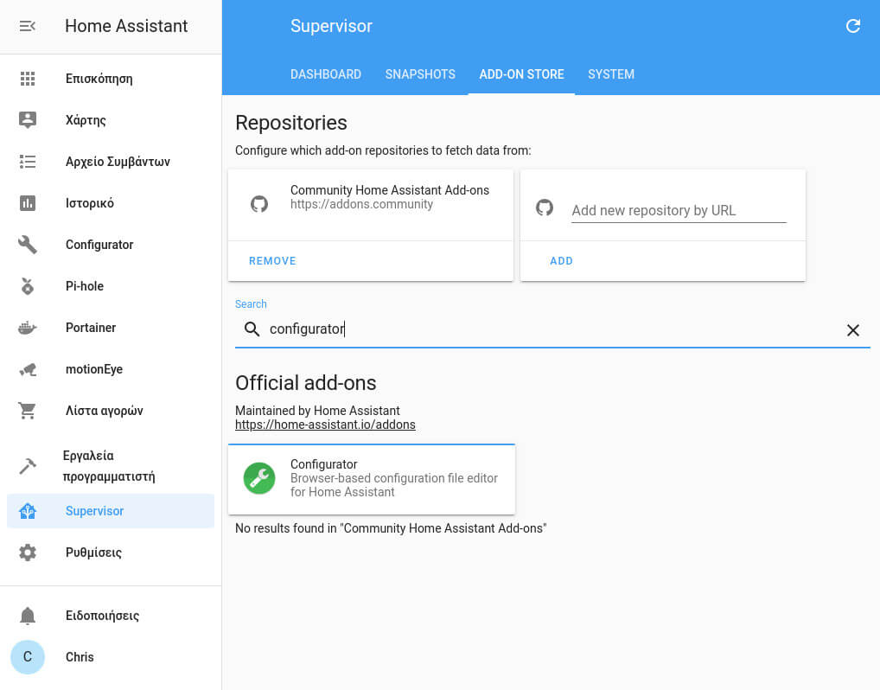The image size is (880, 690).
Task: Open Ρυθμίσεις in the sidebar
Action: [111, 553]
